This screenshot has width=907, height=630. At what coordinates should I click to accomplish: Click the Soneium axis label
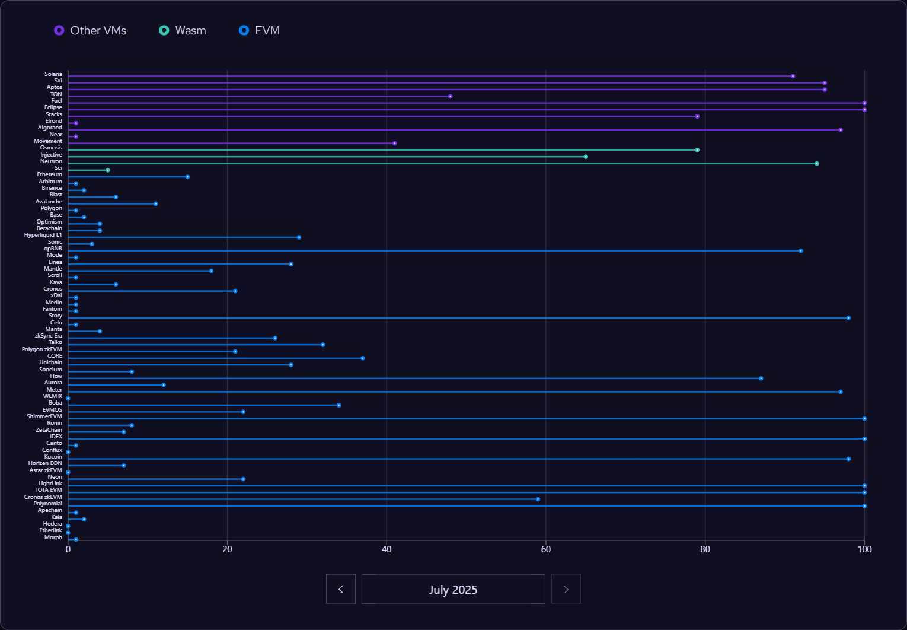[51, 370]
